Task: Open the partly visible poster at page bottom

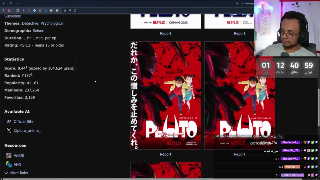Action: tap(165, 170)
